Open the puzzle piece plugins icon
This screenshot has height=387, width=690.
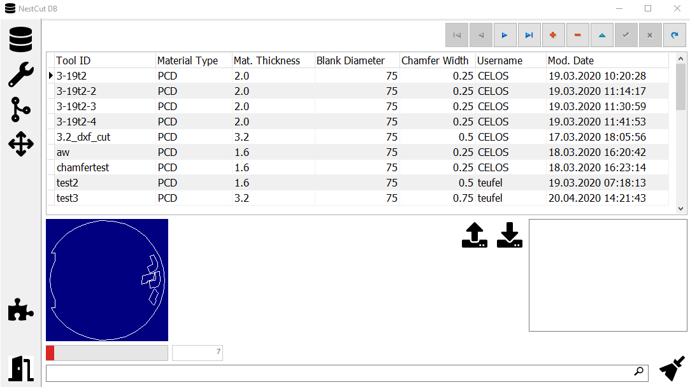click(20, 310)
